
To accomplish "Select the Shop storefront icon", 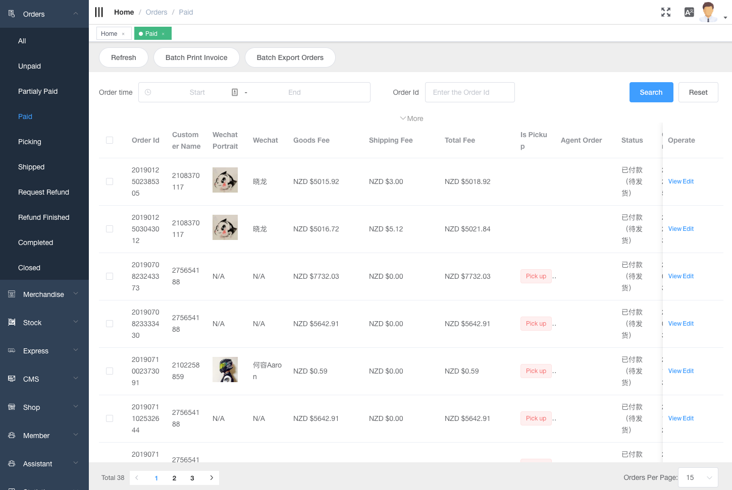I will point(11,407).
